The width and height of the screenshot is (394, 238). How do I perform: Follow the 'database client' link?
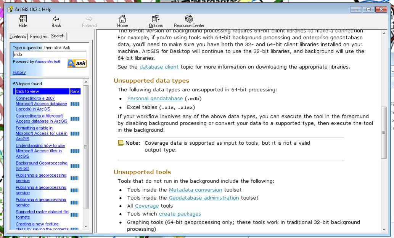(x=159, y=67)
